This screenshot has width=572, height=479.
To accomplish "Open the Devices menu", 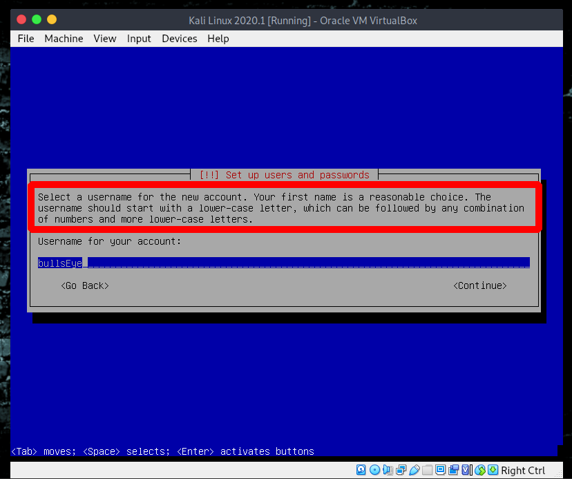I will pyautogui.click(x=180, y=39).
